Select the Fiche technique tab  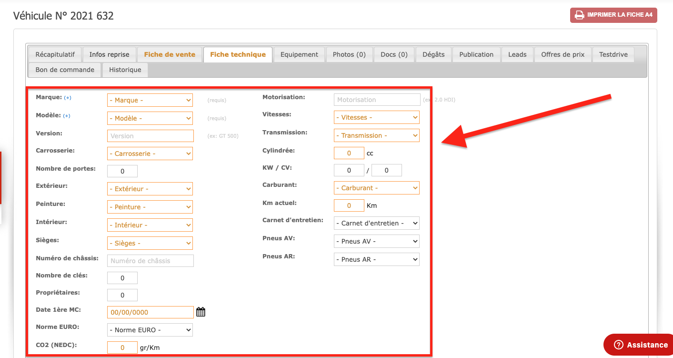[238, 54]
